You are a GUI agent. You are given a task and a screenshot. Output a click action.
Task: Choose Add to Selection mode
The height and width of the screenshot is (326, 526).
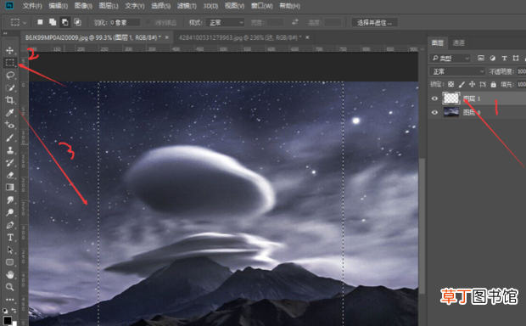click(53, 22)
